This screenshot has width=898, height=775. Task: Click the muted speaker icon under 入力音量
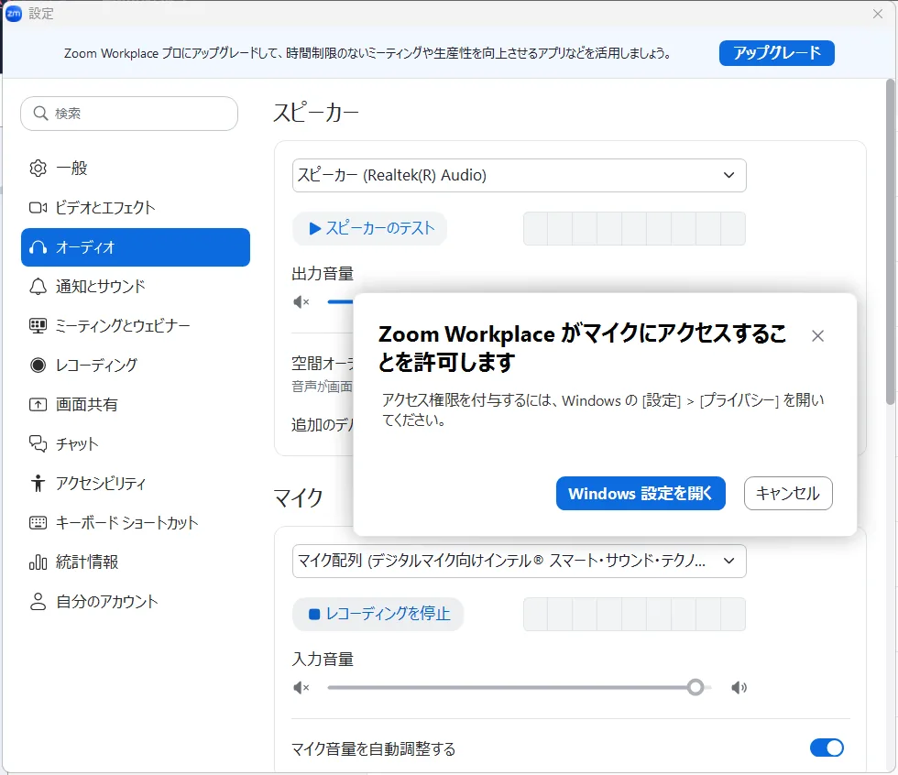[x=301, y=687]
